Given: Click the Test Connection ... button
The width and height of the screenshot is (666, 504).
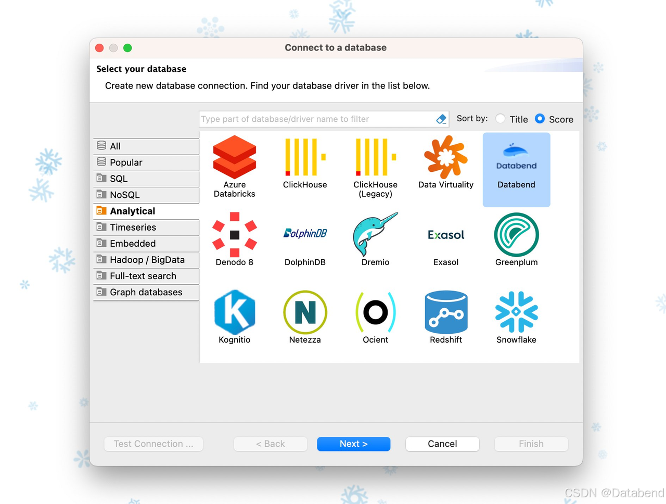Looking at the screenshot, I should click(153, 444).
